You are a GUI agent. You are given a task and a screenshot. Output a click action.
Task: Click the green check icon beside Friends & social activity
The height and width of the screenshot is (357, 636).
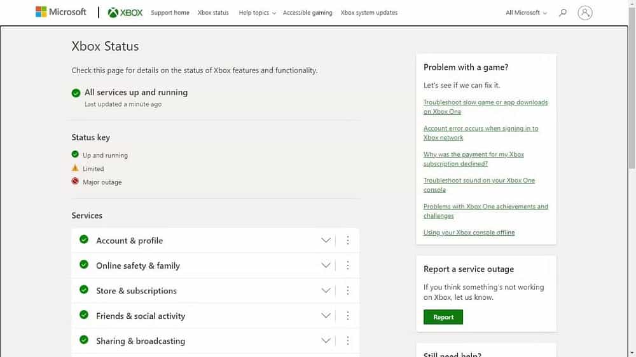[x=84, y=315]
